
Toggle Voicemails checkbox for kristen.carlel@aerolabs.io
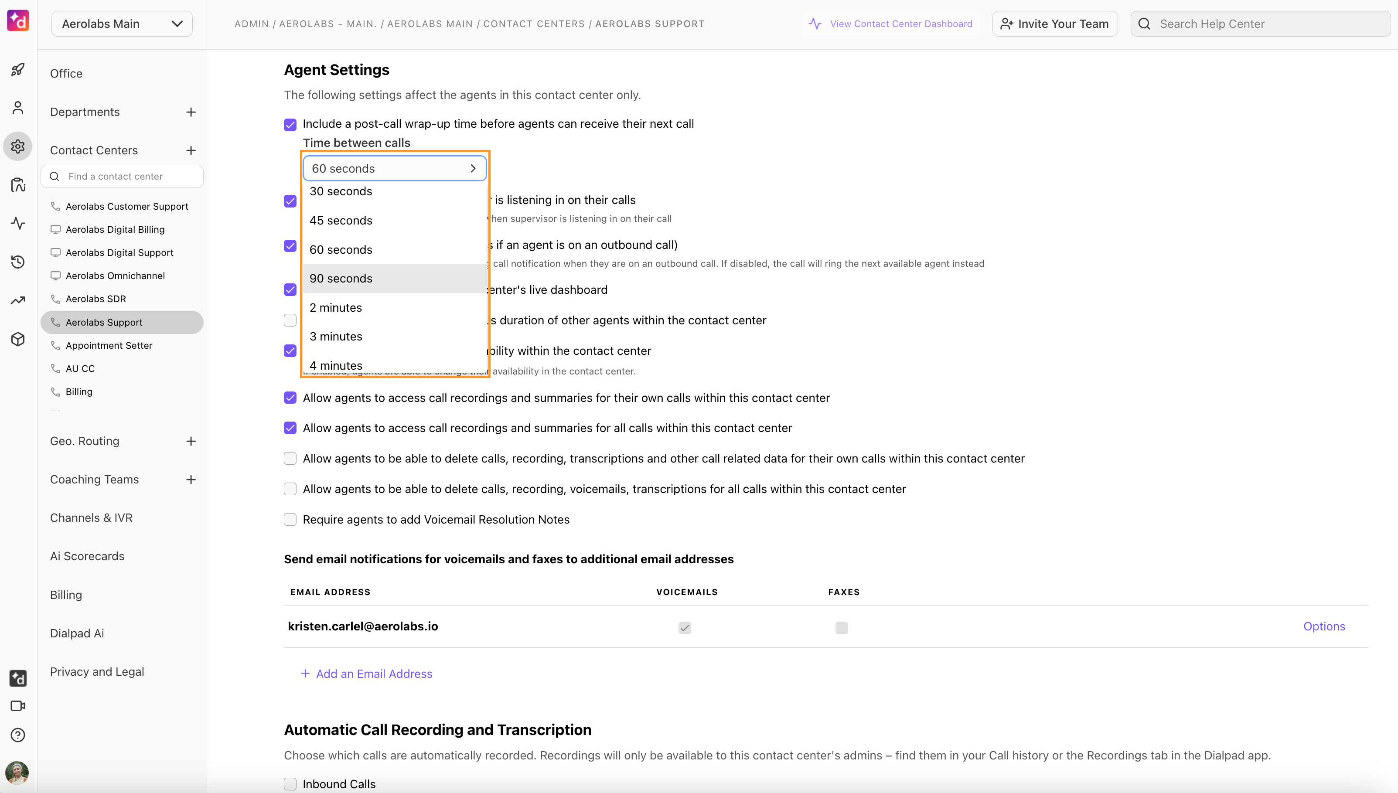[x=685, y=628]
